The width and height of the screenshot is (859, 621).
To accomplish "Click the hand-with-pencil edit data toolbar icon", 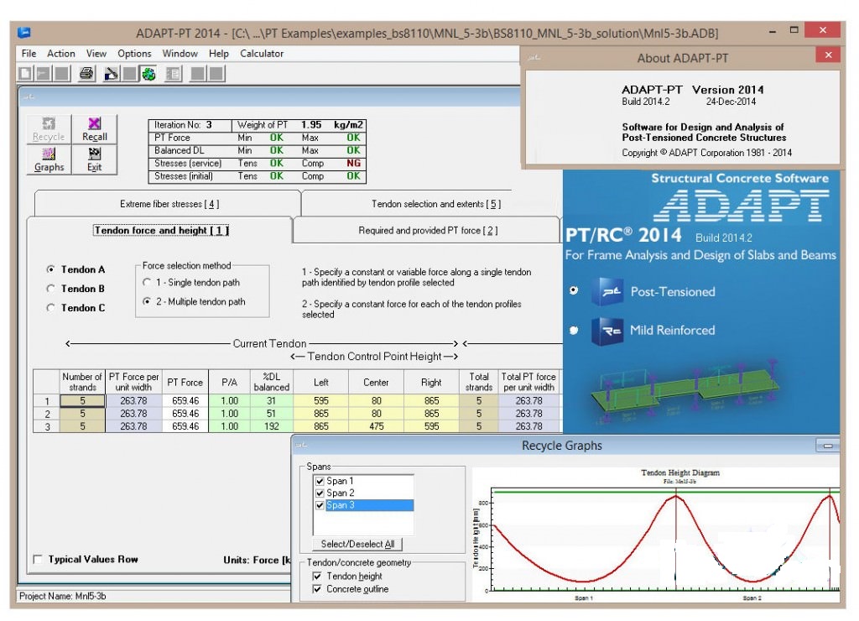I will pyautogui.click(x=112, y=74).
